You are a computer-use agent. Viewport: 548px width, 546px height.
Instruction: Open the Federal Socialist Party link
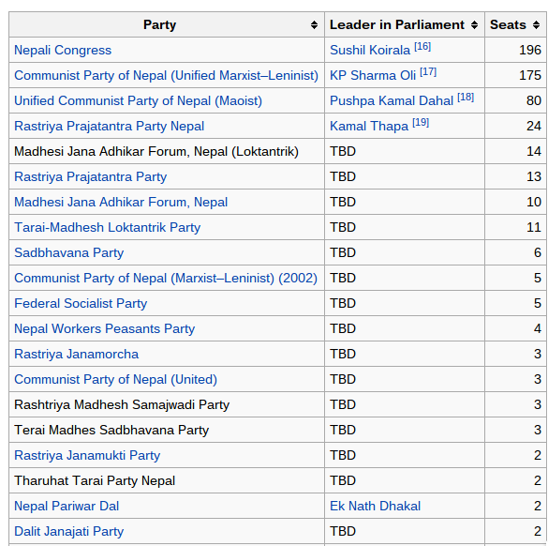81,303
